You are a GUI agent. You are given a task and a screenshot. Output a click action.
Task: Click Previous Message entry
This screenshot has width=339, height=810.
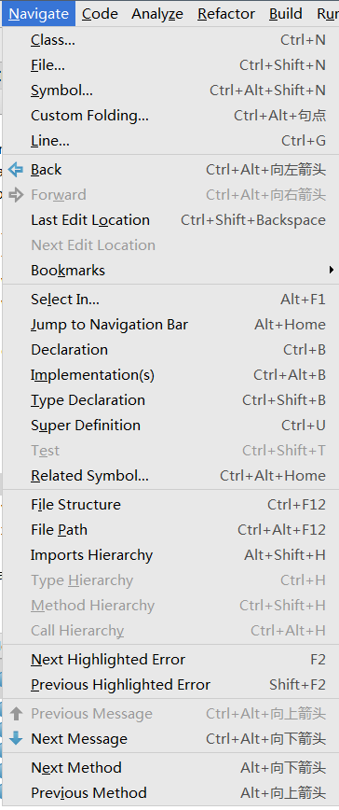click(x=169, y=713)
